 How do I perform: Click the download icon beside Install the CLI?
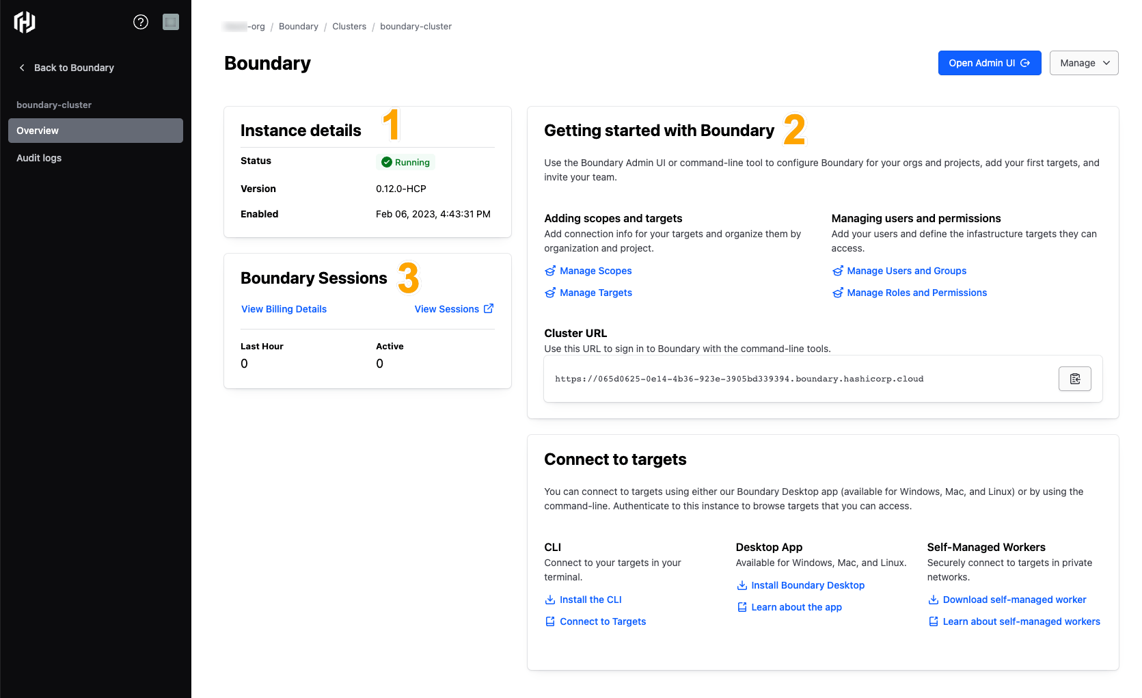(550, 600)
